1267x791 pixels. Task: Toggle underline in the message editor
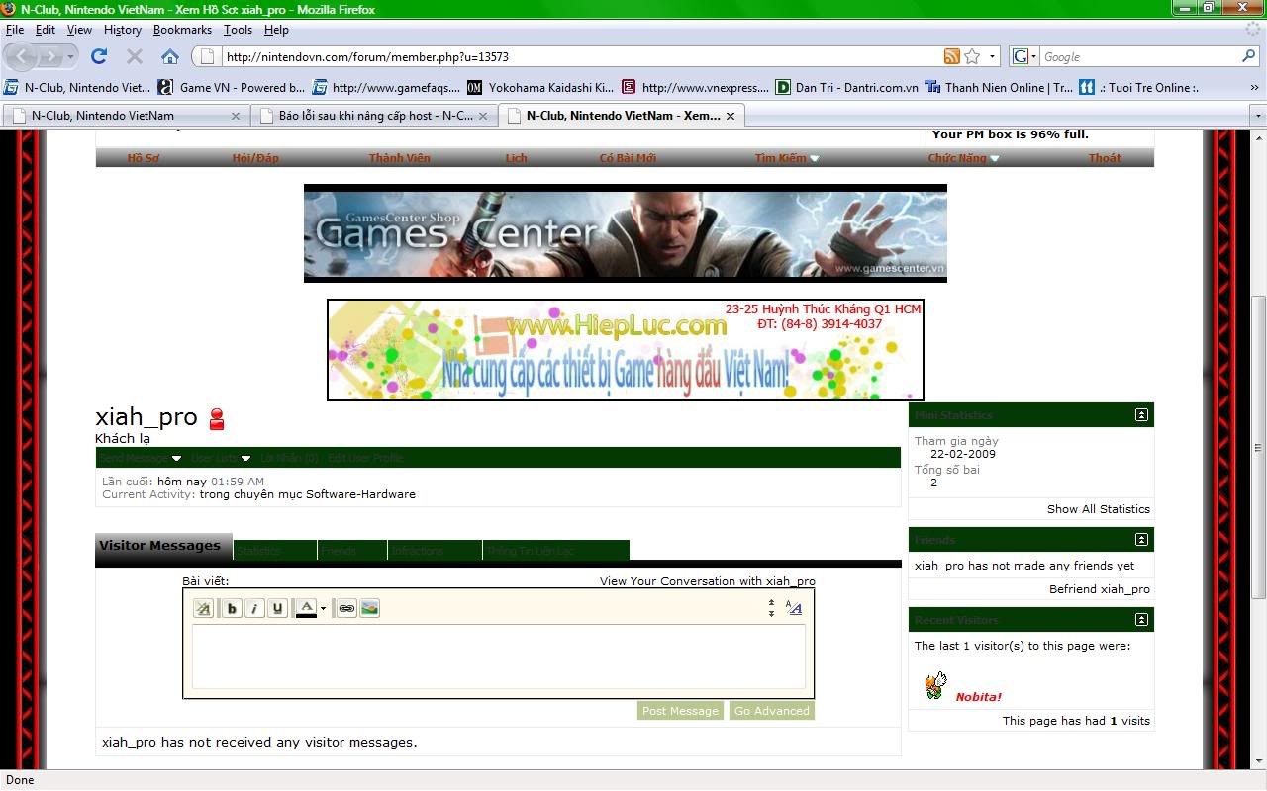(x=278, y=608)
